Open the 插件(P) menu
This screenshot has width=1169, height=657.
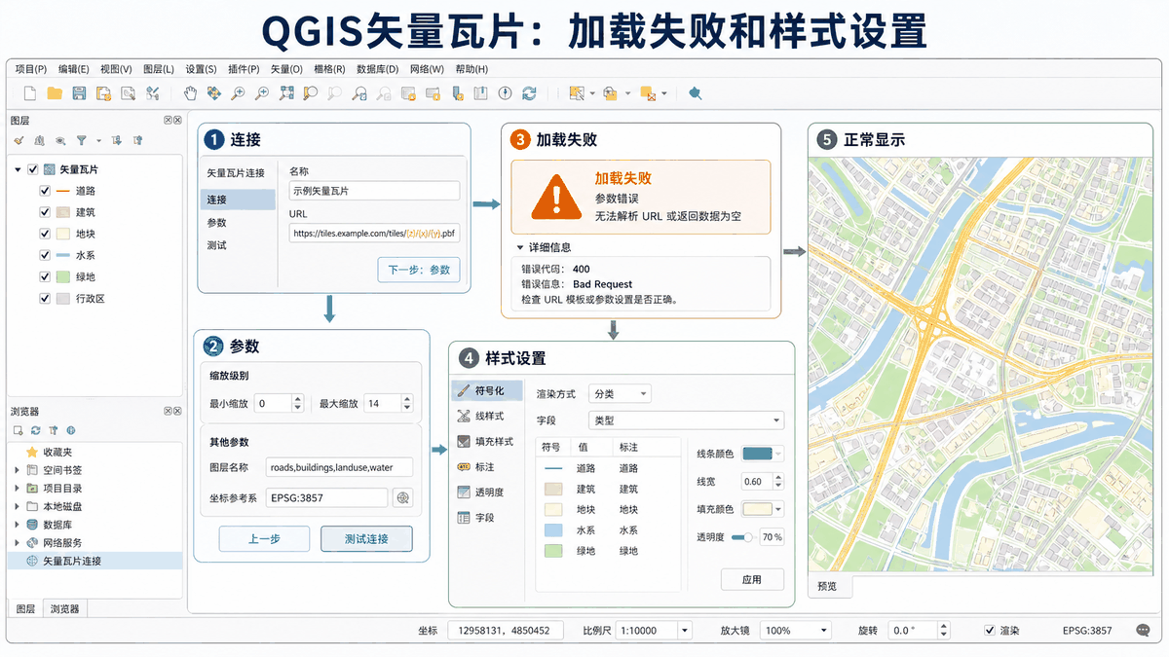click(244, 69)
